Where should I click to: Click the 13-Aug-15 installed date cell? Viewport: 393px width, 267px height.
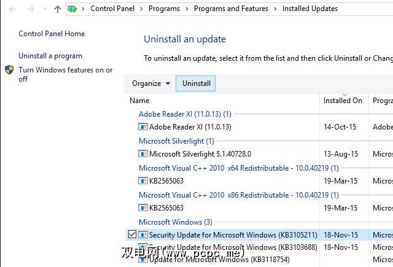pyautogui.click(x=341, y=154)
